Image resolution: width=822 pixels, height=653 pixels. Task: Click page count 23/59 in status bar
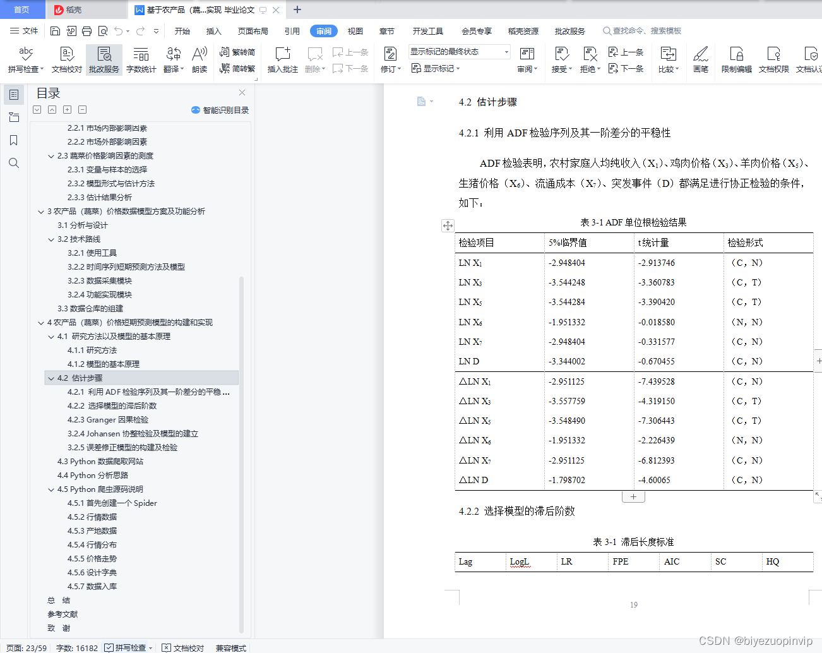point(27,647)
